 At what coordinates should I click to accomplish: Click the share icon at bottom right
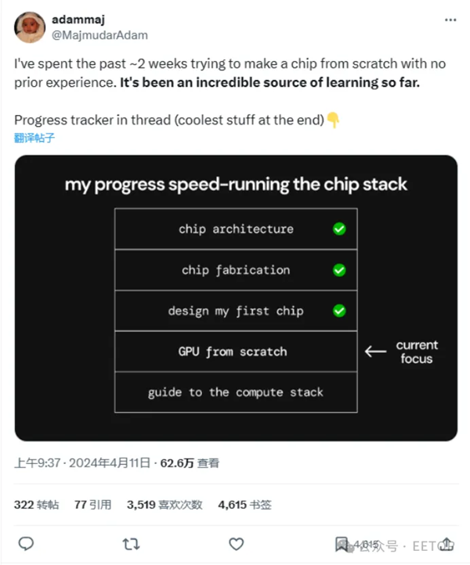click(447, 544)
